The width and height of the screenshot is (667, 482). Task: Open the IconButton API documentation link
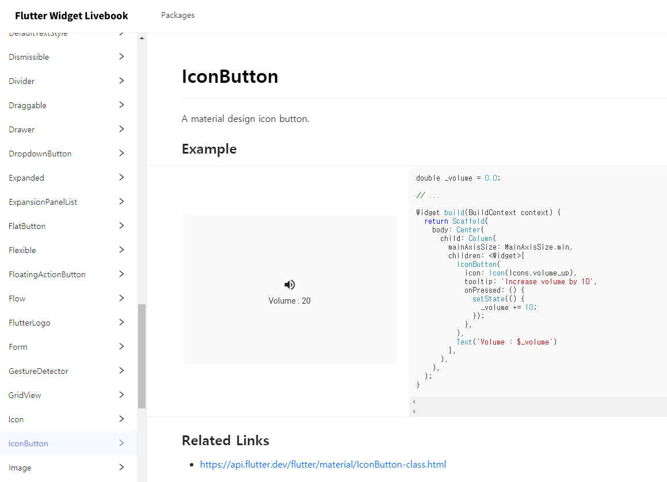click(x=323, y=465)
